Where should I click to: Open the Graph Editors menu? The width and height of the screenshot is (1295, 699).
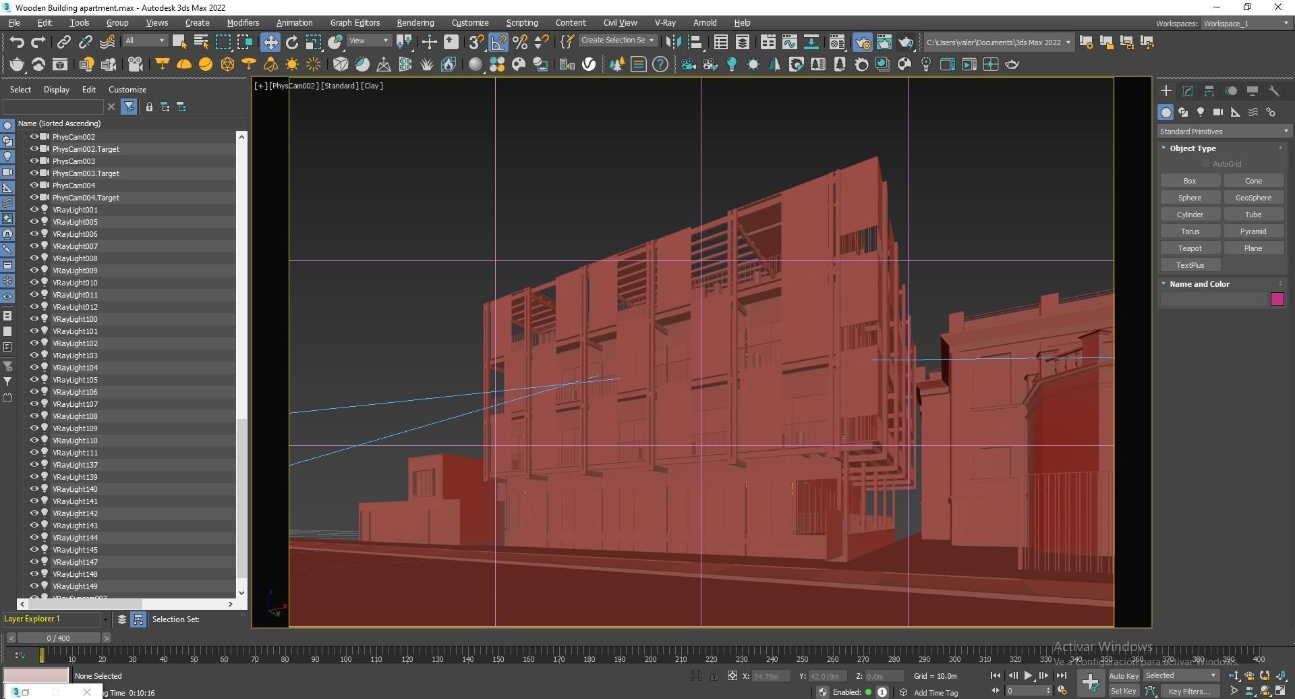pos(355,23)
